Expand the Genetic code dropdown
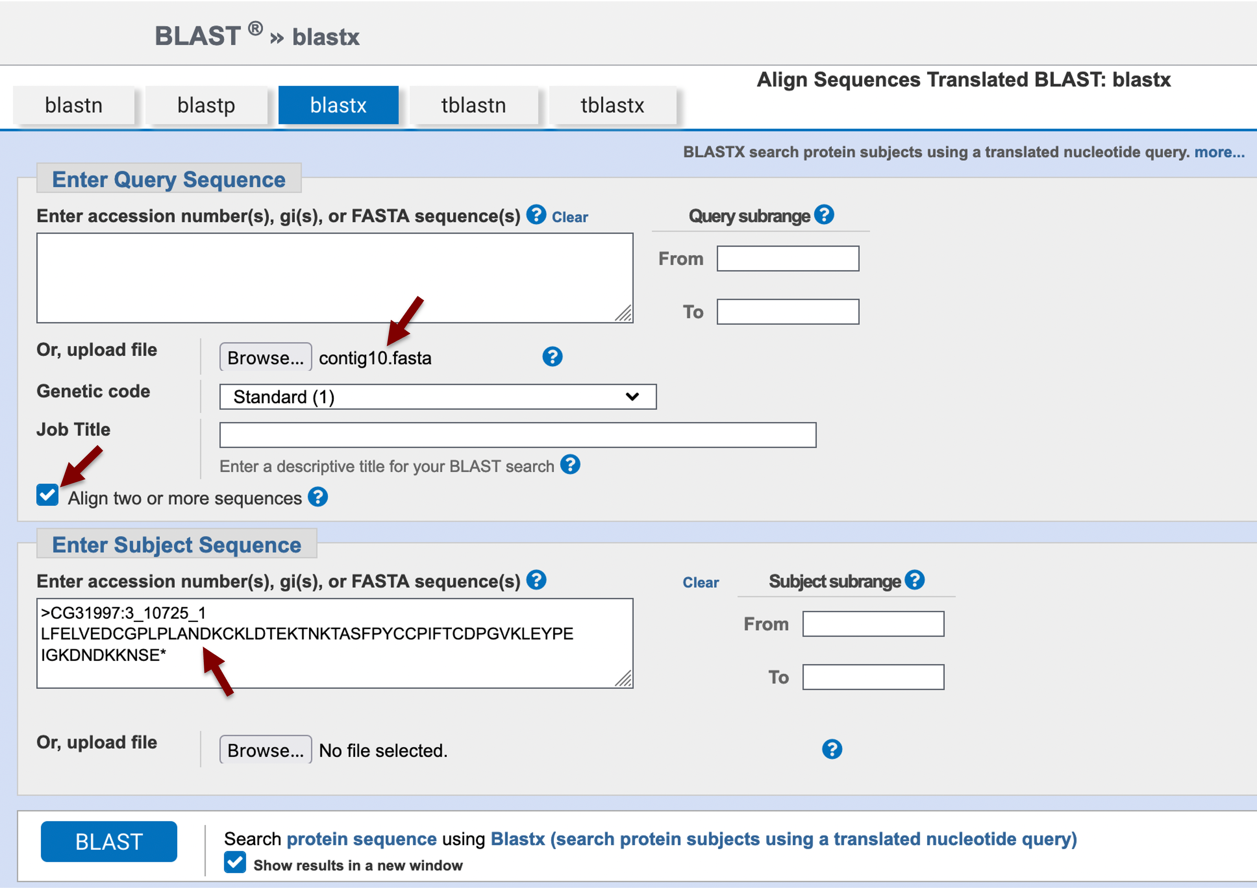The width and height of the screenshot is (1257, 888). point(437,397)
